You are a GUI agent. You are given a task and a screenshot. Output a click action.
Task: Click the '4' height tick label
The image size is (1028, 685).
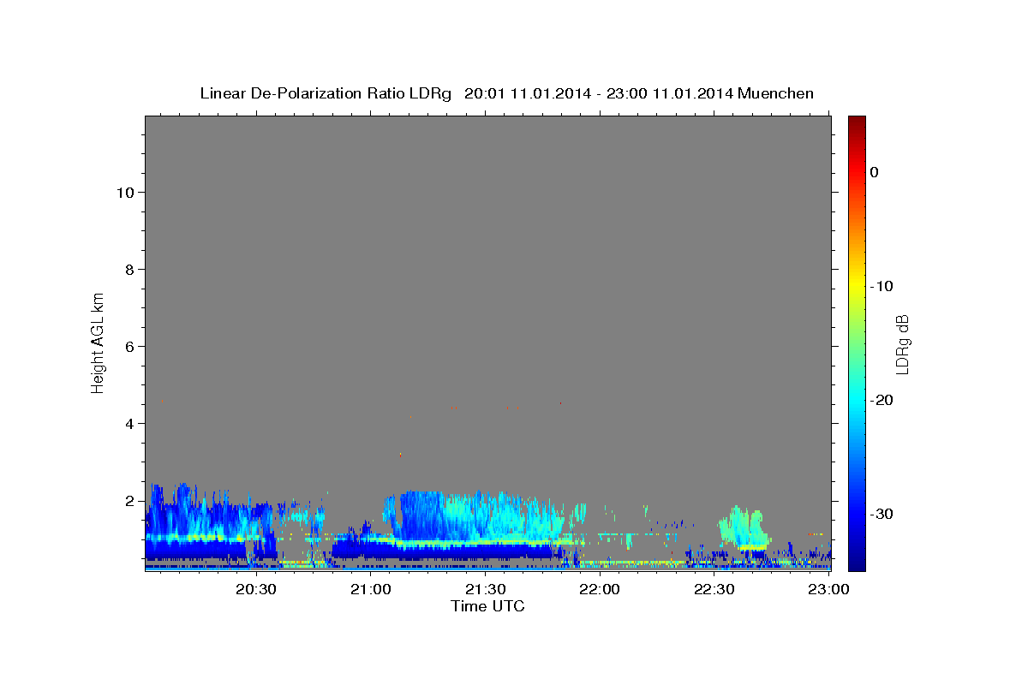[128, 423]
